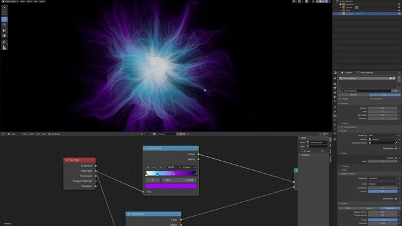Collapse the upper ColorRamp node
This screenshot has width=402, height=226.
(x=146, y=148)
